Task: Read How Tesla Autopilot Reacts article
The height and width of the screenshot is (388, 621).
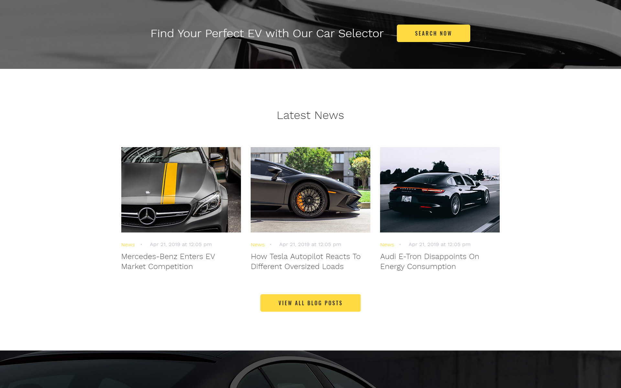Action: [x=306, y=261]
